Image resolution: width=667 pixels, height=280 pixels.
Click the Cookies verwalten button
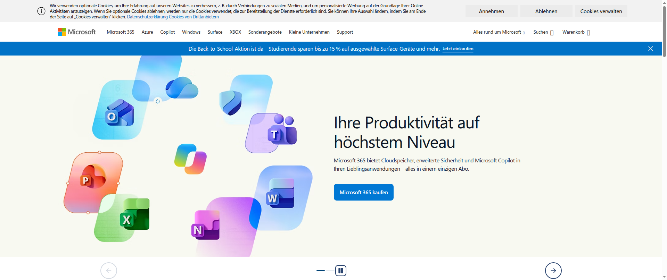(x=601, y=11)
